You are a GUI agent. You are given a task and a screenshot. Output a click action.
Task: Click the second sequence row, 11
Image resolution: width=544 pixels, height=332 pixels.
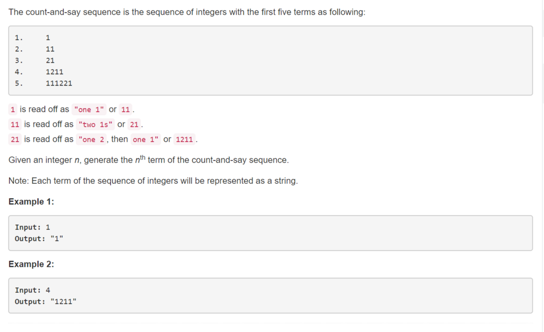[x=35, y=49]
